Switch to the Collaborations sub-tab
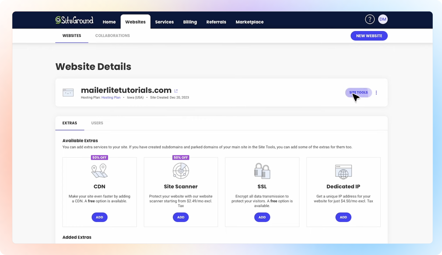Image resolution: width=442 pixels, height=255 pixels. tap(113, 36)
